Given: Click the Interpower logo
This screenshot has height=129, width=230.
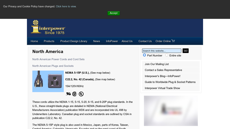Looking at the screenshot, I should click(x=48, y=27).
